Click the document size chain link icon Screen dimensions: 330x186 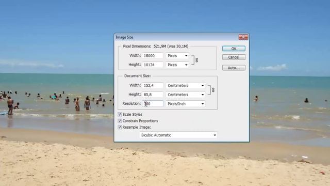[x=213, y=90]
